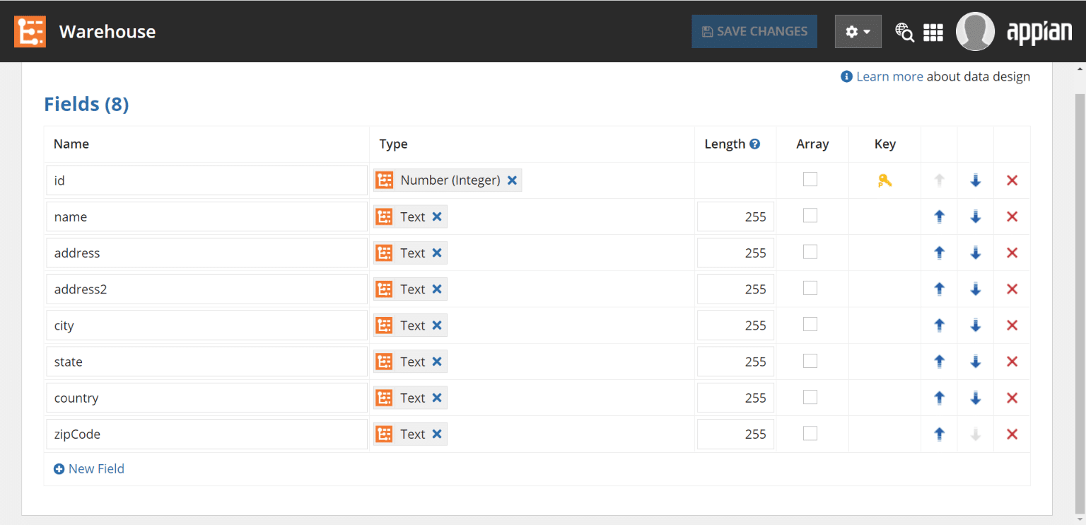Move the name field up using the blue arrow
This screenshot has height=525, width=1086.
939,217
